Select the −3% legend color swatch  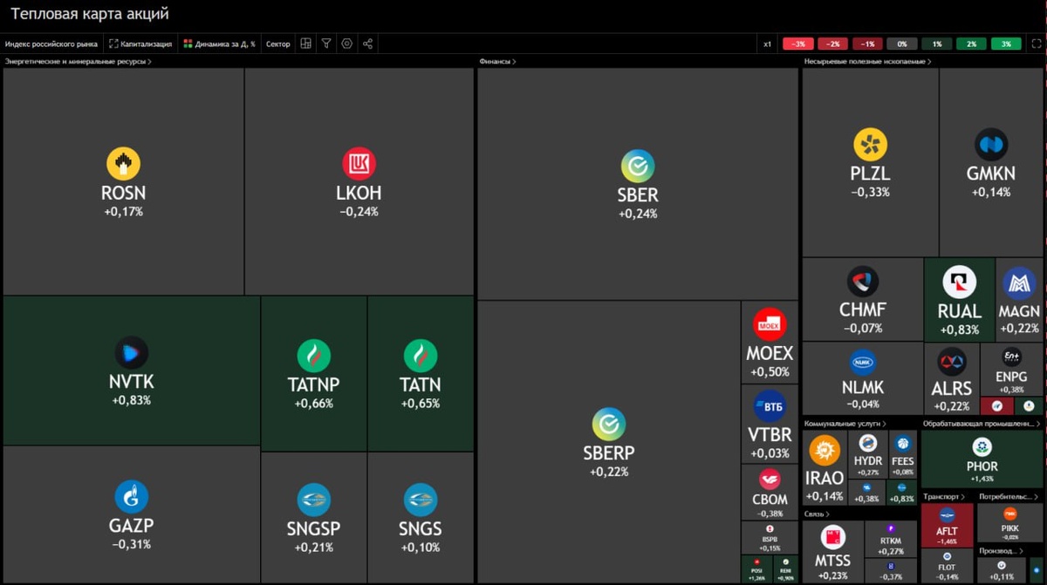798,44
